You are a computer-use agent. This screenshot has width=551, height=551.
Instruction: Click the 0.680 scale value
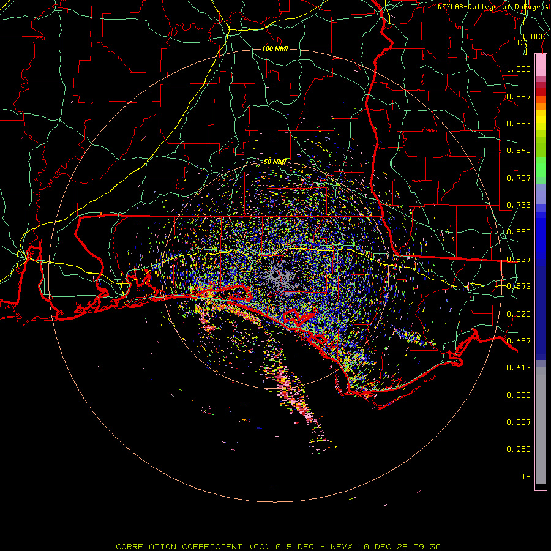519,232
